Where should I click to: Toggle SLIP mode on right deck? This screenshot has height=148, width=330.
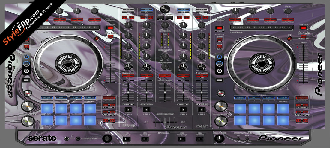(290, 39)
